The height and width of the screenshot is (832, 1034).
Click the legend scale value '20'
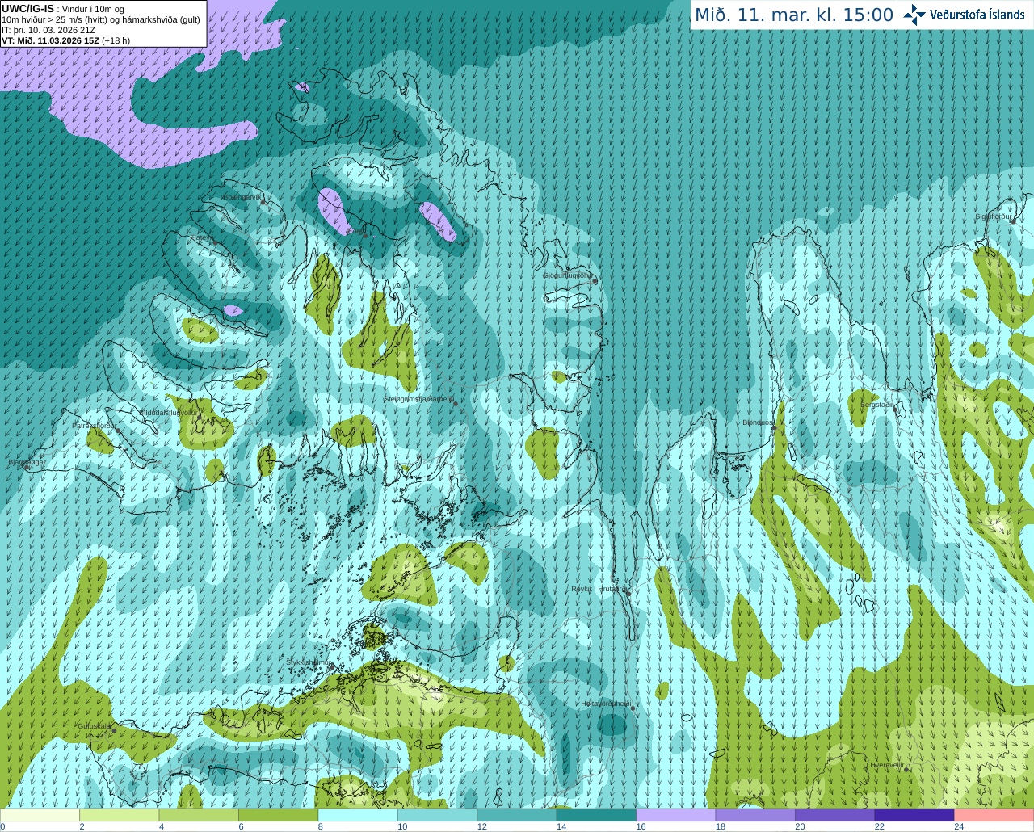pyautogui.click(x=800, y=826)
